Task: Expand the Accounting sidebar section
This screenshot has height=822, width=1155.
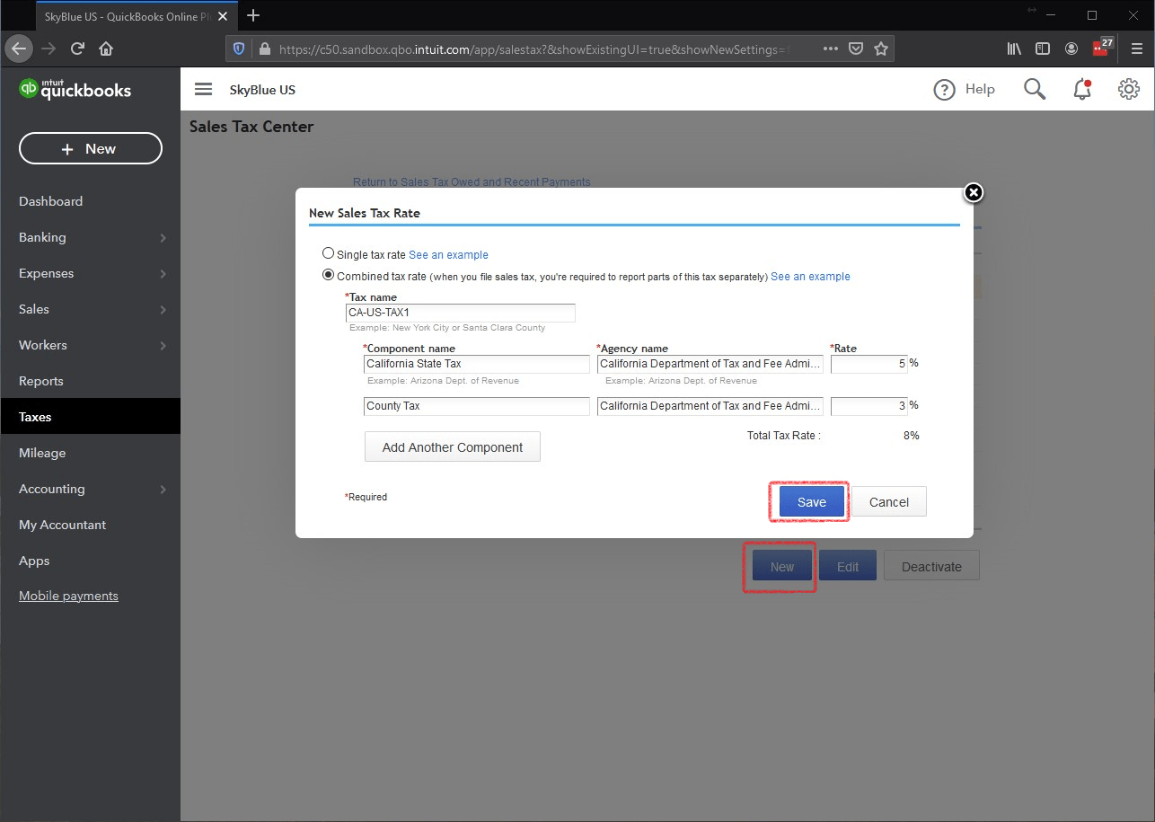Action: 90,489
